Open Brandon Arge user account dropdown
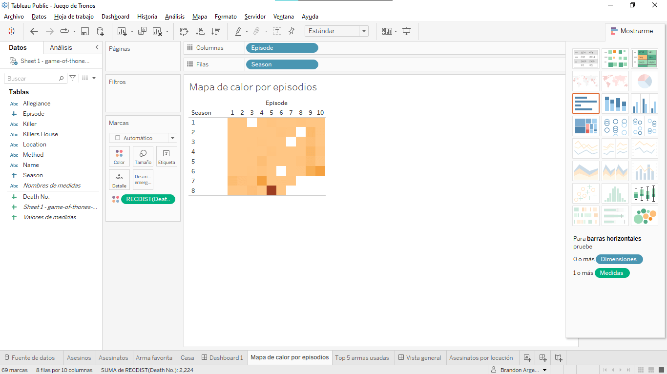This screenshot has height=374, width=667. [x=544, y=370]
